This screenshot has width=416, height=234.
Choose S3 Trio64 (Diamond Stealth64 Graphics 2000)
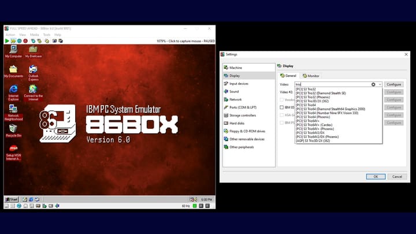point(338,109)
